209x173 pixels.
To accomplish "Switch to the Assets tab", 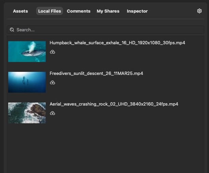I will tap(20, 11).
